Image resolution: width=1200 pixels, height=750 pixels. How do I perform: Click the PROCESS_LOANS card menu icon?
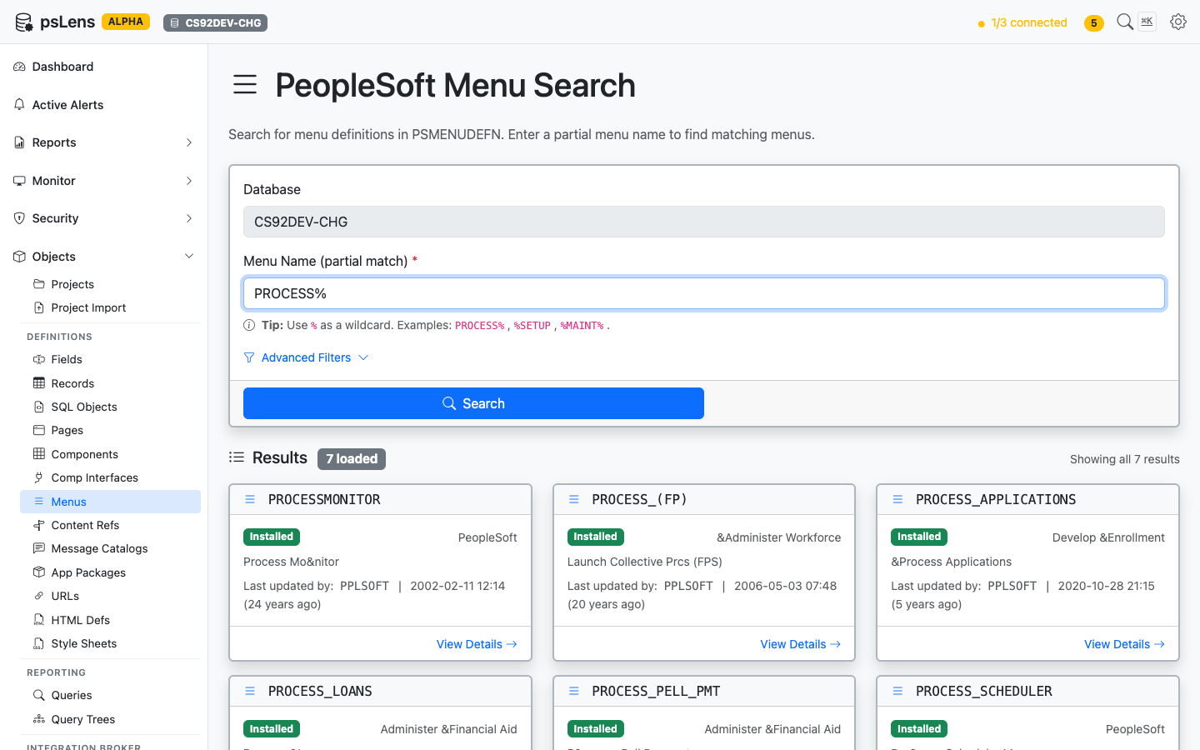click(x=250, y=691)
